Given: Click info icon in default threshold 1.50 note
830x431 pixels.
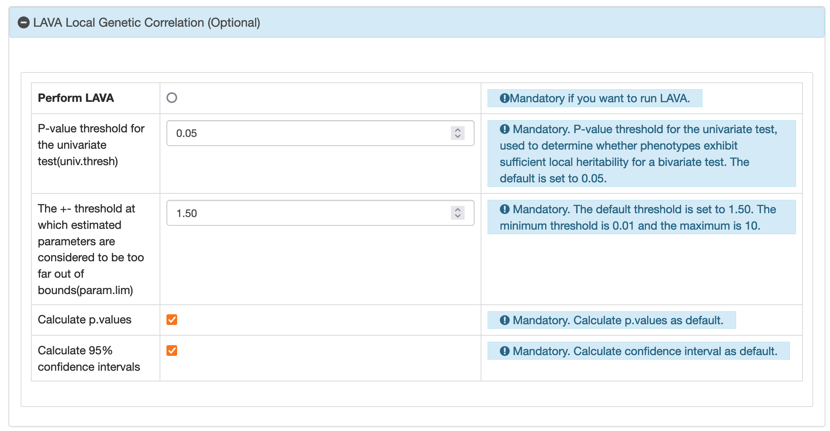Looking at the screenshot, I should coord(504,209).
